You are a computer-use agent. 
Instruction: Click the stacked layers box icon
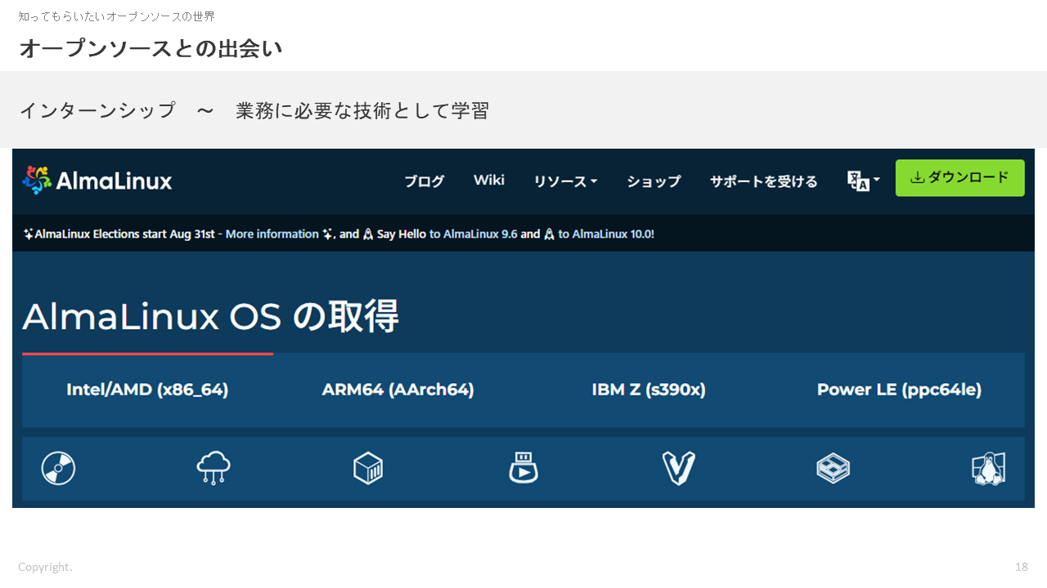coord(833,469)
